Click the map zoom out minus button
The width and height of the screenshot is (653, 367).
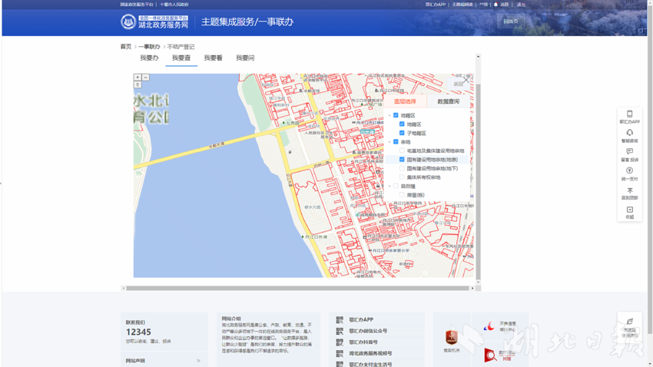click(x=145, y=78)
